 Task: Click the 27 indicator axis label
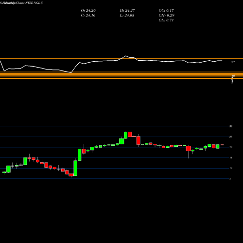pos(233,62)
